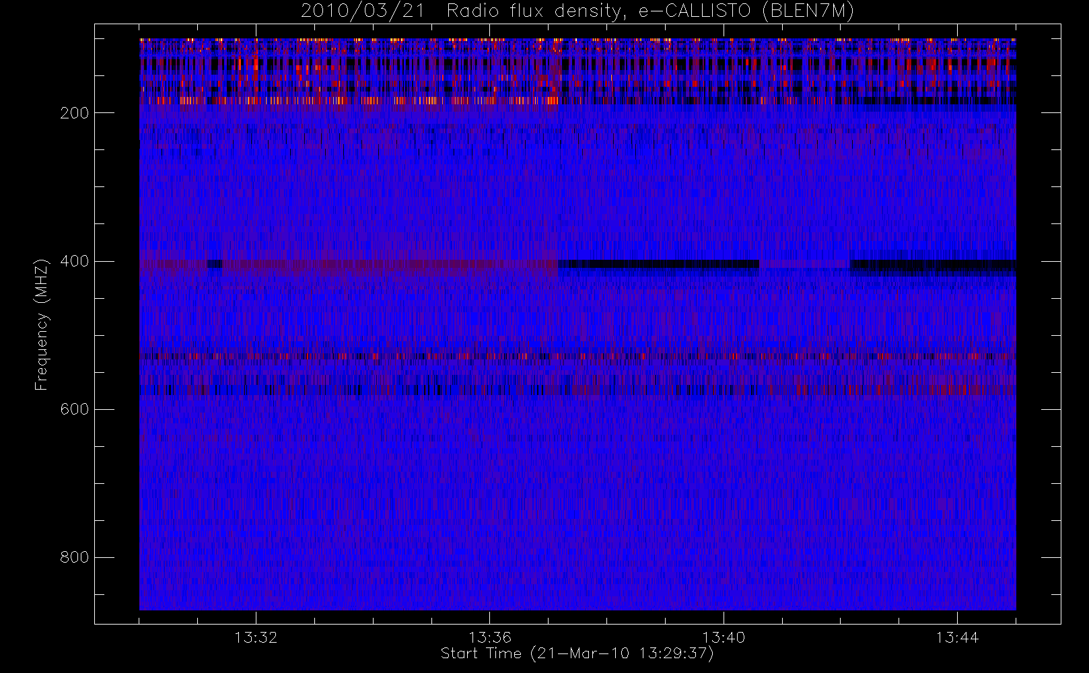Click the dark band near 400 MHz after 13:37
The image size is (1089, 673).
tap(659, 264)
